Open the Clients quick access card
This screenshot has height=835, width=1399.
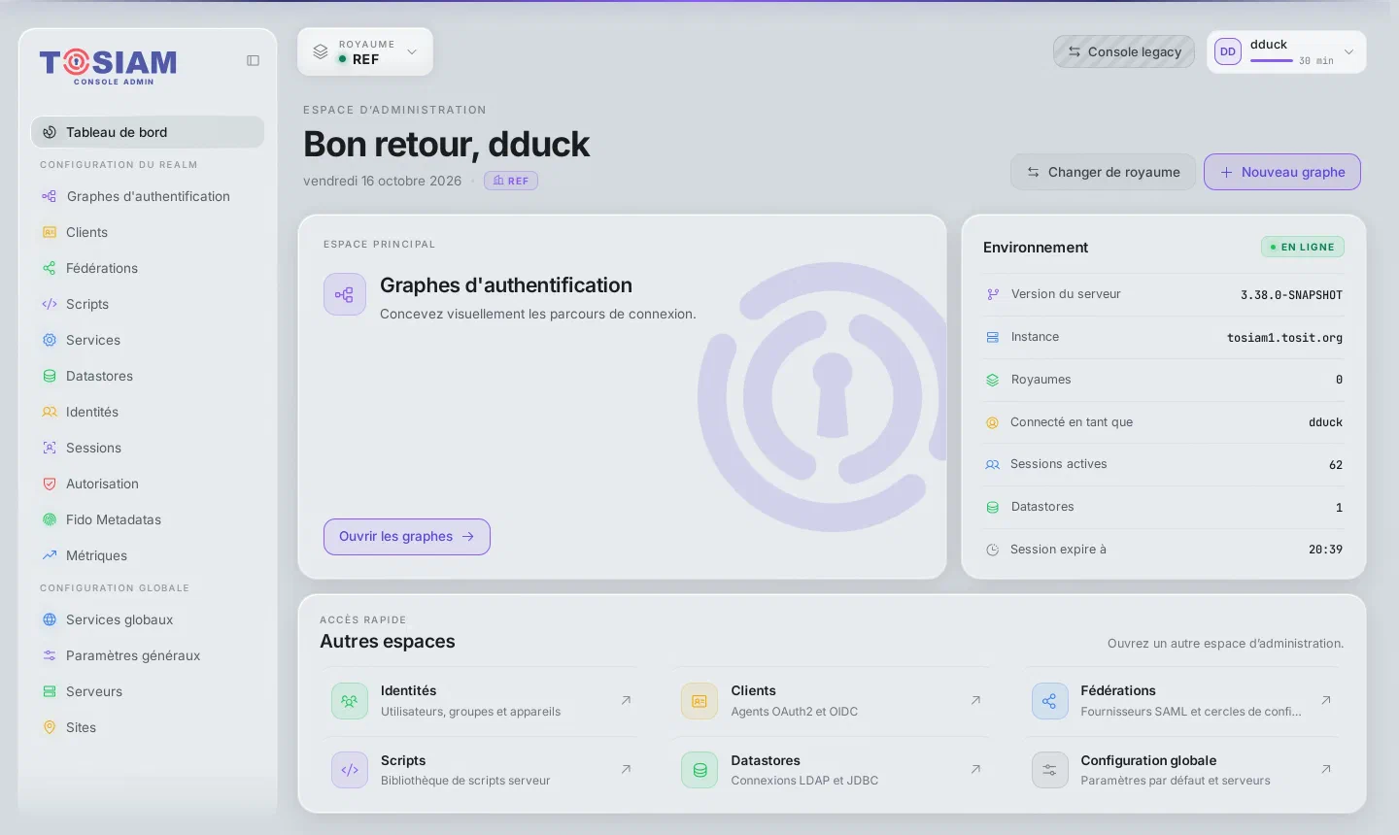point(833,700)
